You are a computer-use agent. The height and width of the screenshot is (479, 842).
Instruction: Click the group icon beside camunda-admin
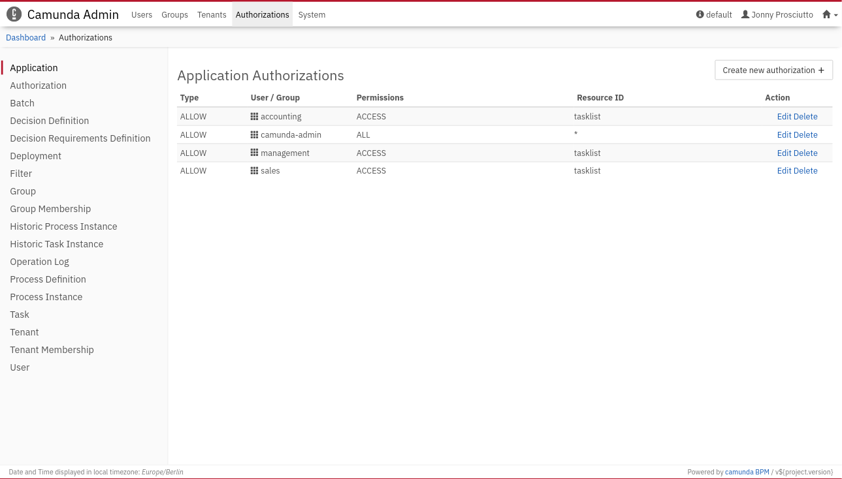tap(255, 134)
